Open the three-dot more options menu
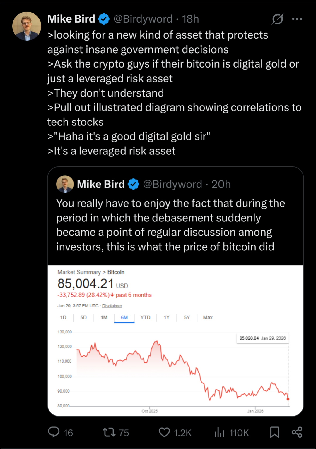The image size is (316, 449). pyautogui.click(x=297, y=19)
